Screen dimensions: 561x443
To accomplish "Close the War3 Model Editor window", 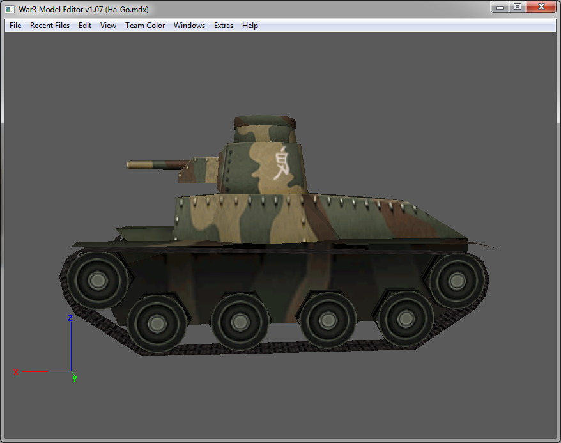I will (x=541, y=7).
